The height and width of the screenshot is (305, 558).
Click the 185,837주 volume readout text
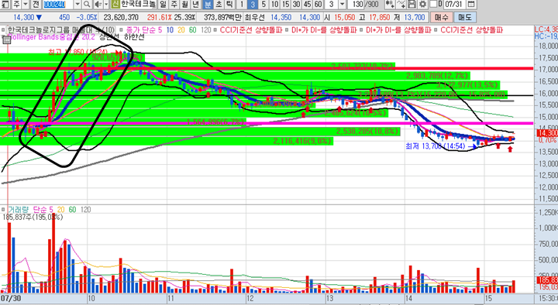(x=33, y=217)
